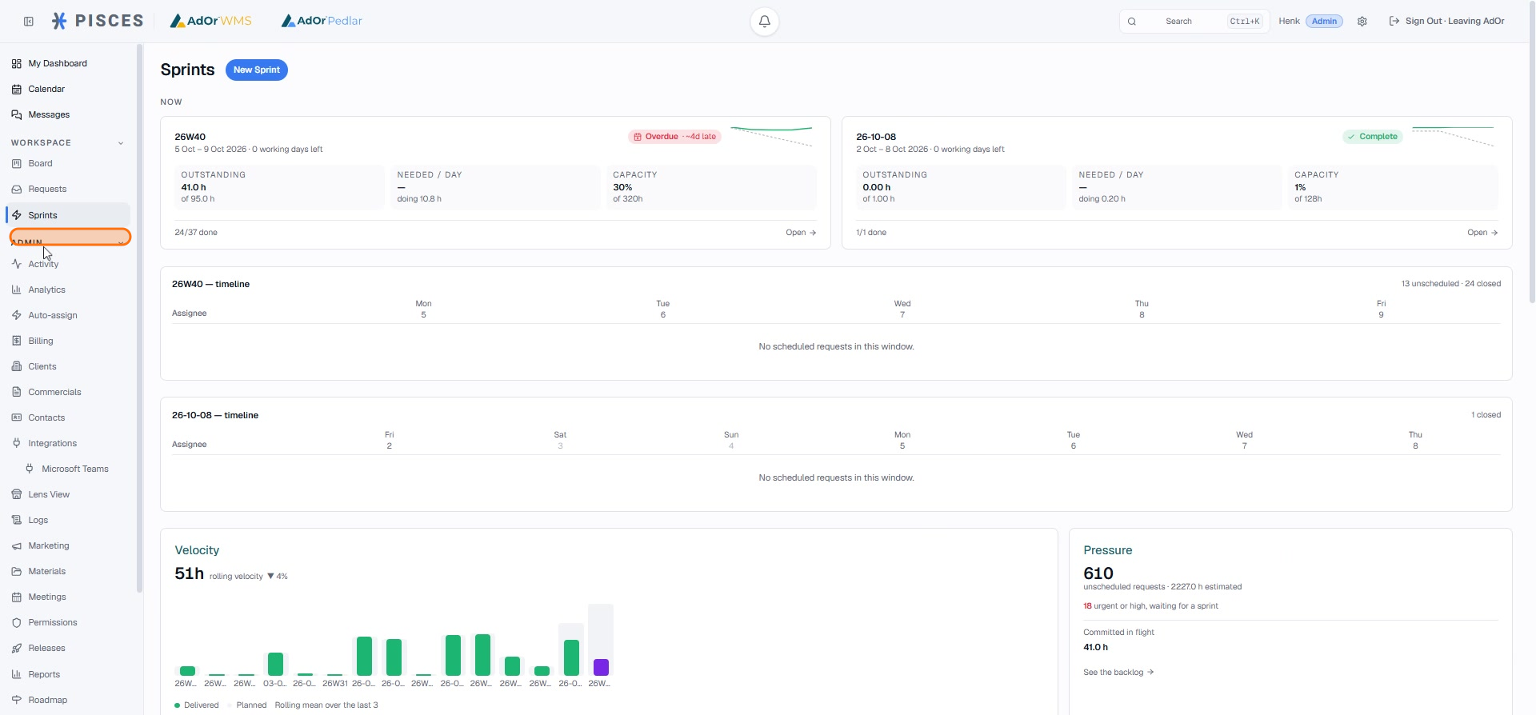Toggle the sidebar collapse icon
This screenshot has height=715, width=1536.
click(x=29, y=22)
